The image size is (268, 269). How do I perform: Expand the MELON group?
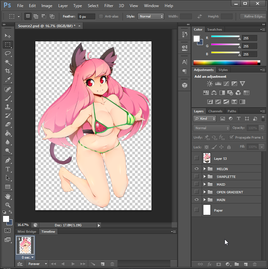click(x=205, y=169)
